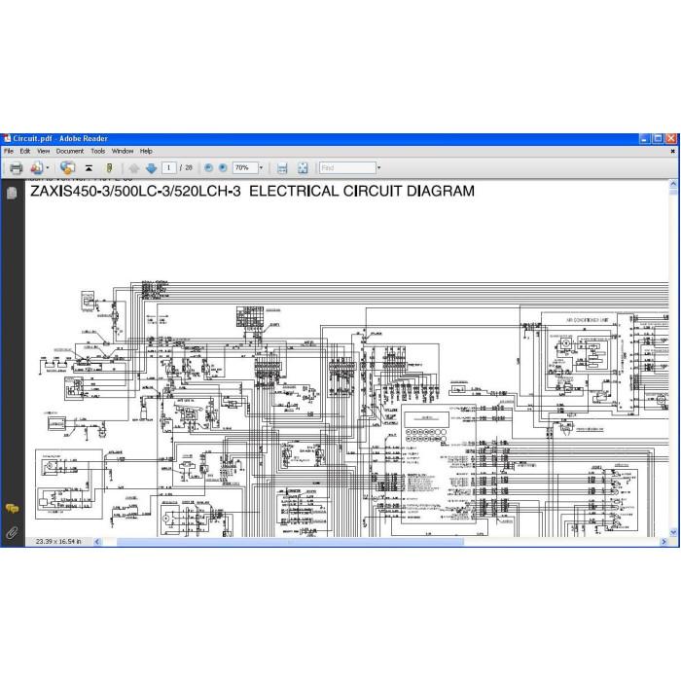681x681 pixels.
Task: Click the vertical scrollbar down arrow
Action: click(x=673, y=532)
